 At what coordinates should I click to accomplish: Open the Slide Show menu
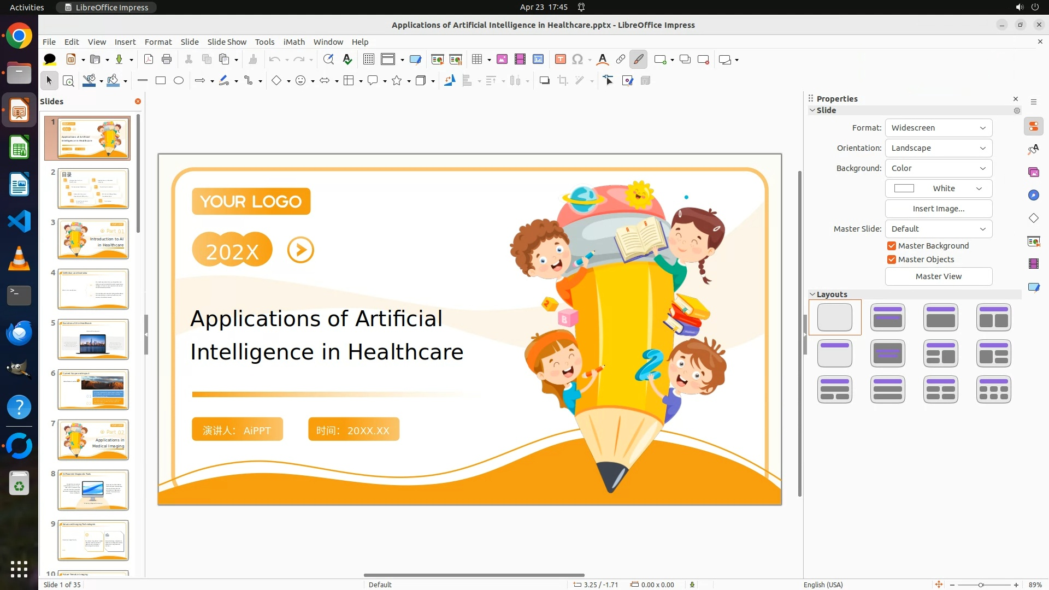[x=227, y=42]
